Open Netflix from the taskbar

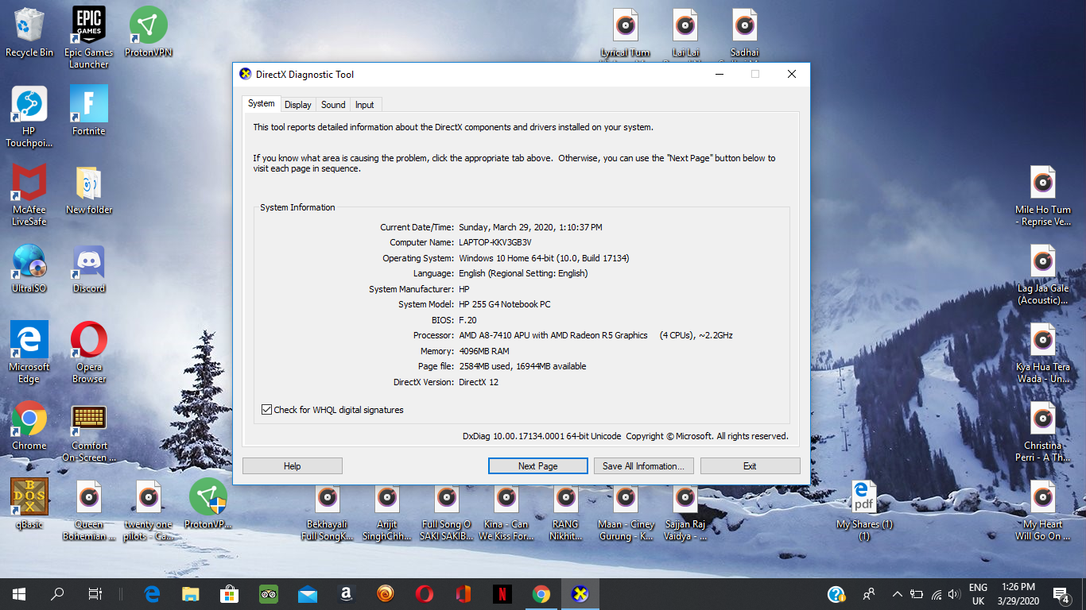pyautogui.click(x=502, y=593)
